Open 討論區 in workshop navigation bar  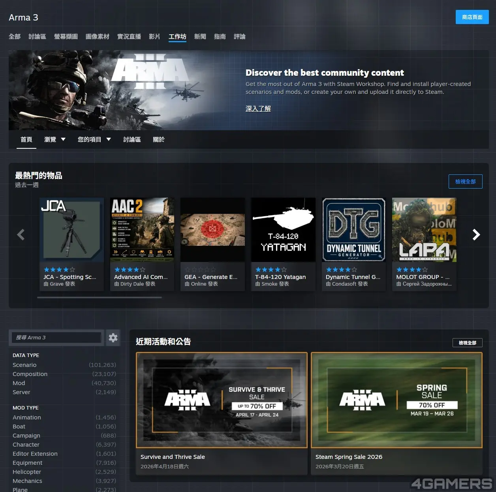point(132,139)
